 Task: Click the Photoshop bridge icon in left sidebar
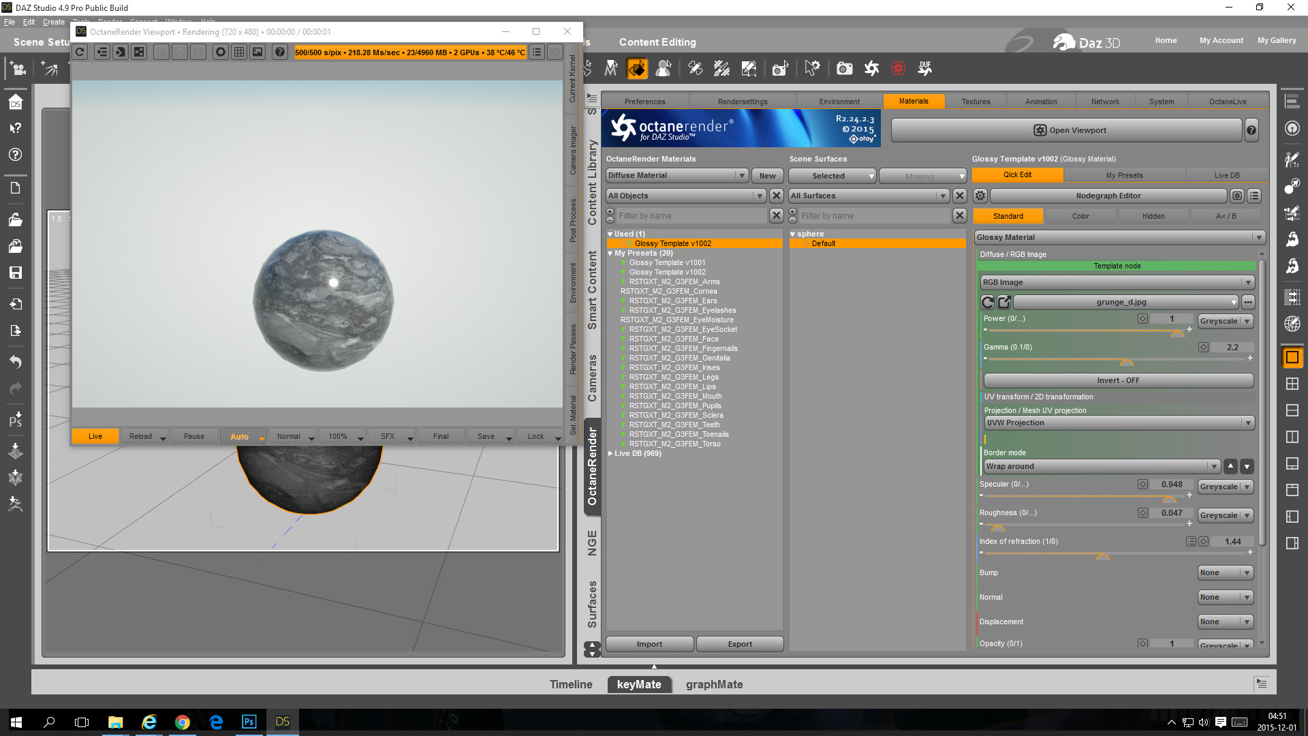click(16, 418)
